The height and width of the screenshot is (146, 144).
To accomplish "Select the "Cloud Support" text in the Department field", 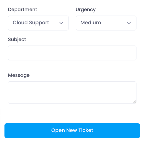I will [x=31, y=23].
